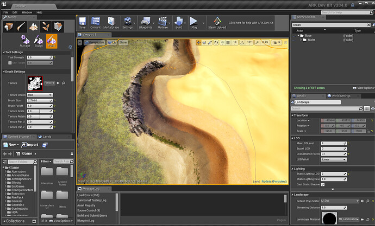Collapse the Transform section in Details
The width and height of the screenshot is (375, 226).
[x=292, y=115]
